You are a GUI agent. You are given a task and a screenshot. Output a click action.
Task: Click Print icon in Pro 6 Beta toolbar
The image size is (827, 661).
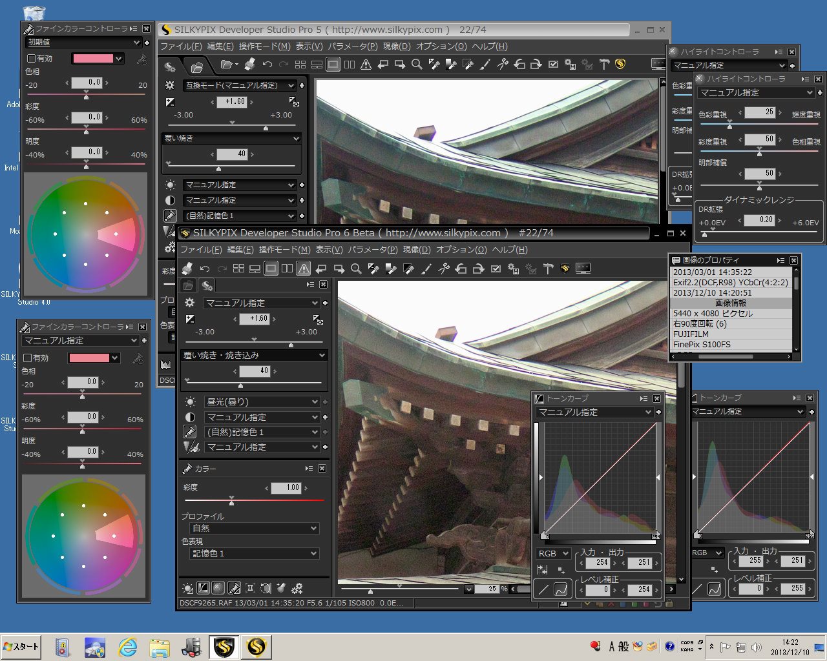[x=187, y=269]
